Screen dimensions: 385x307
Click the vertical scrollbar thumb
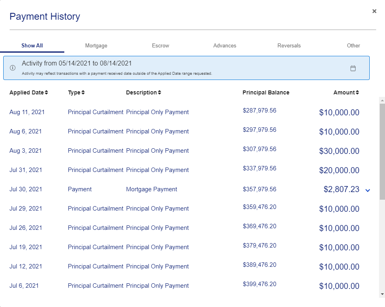coord(382,151)
